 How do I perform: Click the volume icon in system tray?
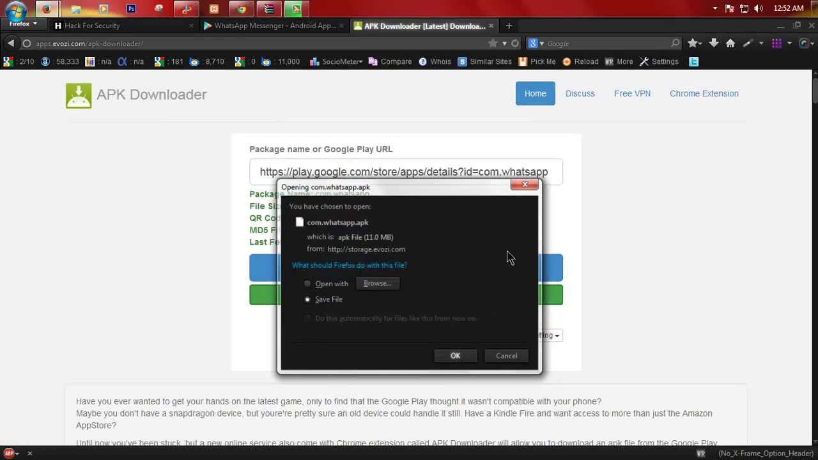pyautogui.click(x=759, y=8)
